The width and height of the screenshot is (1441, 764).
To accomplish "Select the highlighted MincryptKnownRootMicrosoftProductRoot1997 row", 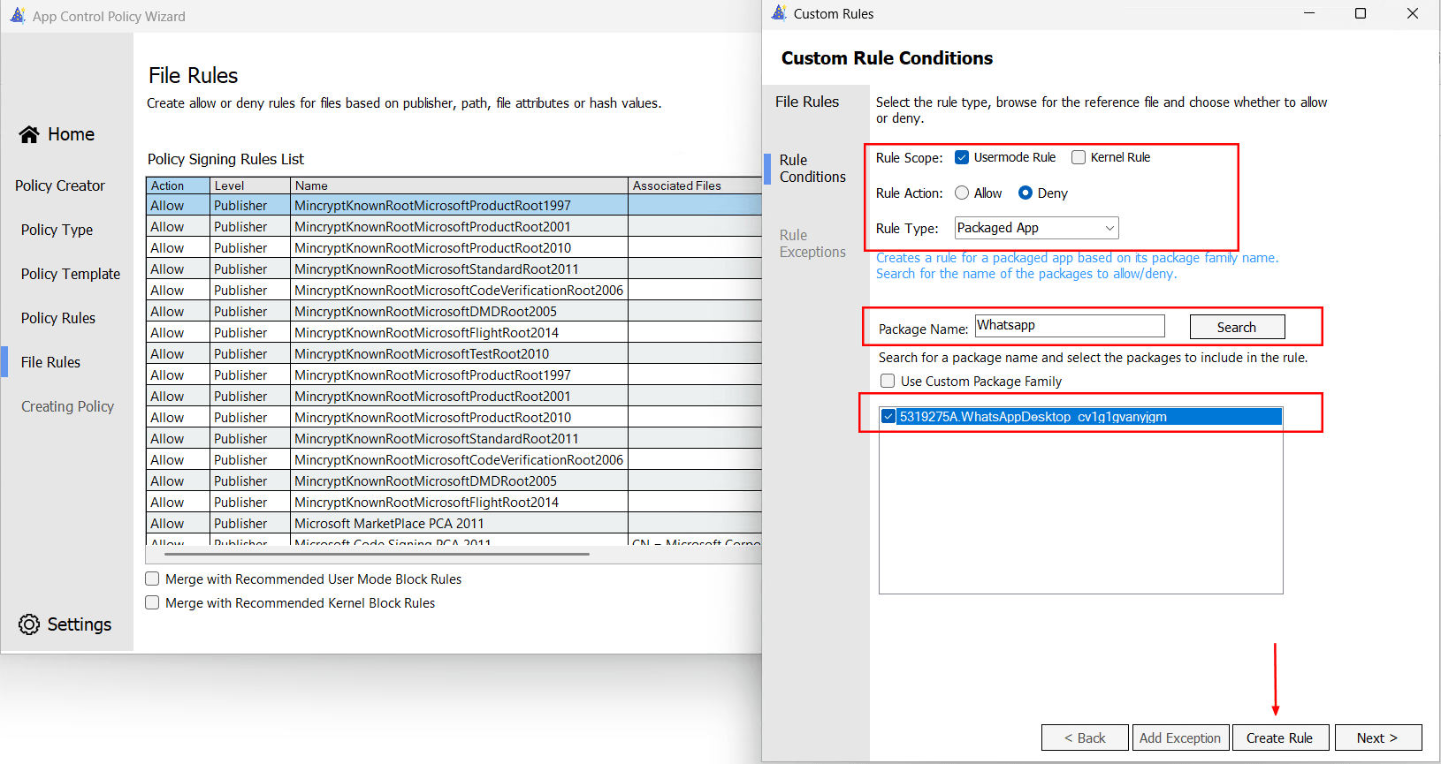I will (454, 205).
